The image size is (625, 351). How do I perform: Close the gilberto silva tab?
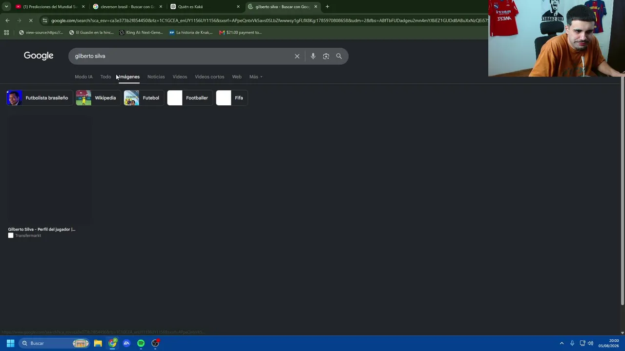(315, 7)
